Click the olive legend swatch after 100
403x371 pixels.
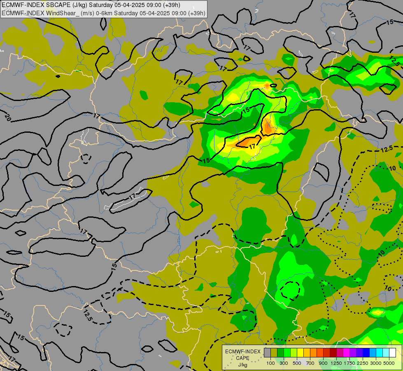pos(274,352)
